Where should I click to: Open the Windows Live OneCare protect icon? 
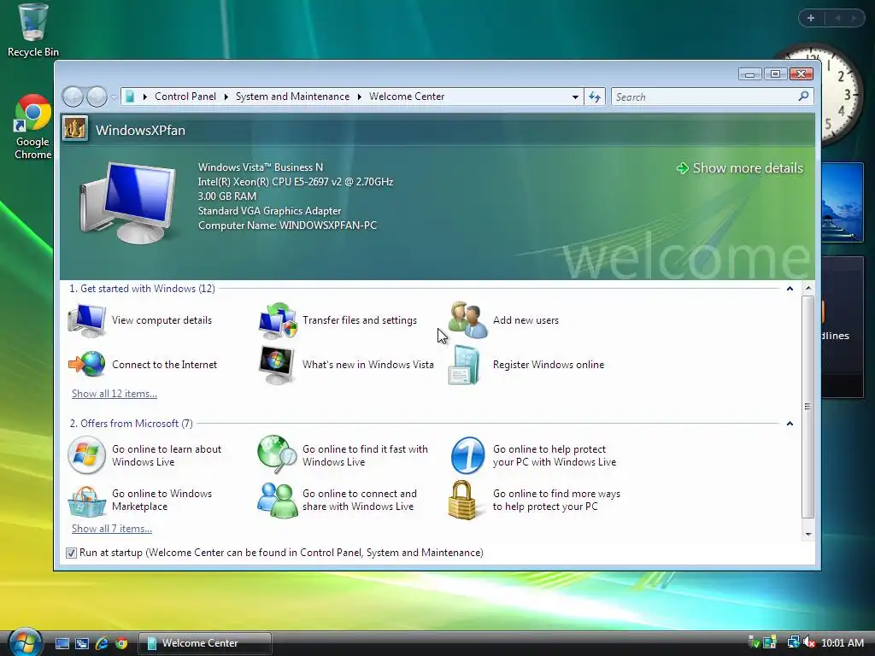click(x=467, y=455)
